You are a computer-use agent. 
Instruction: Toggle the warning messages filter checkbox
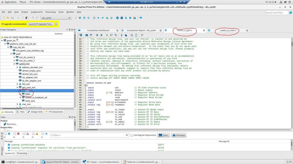33,134
